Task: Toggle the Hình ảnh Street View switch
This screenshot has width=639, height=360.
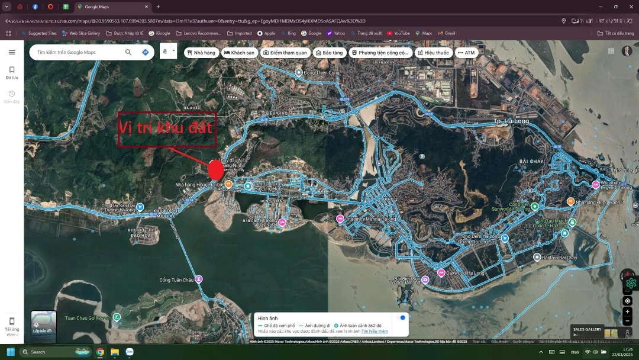Action: tap(400, 317)
